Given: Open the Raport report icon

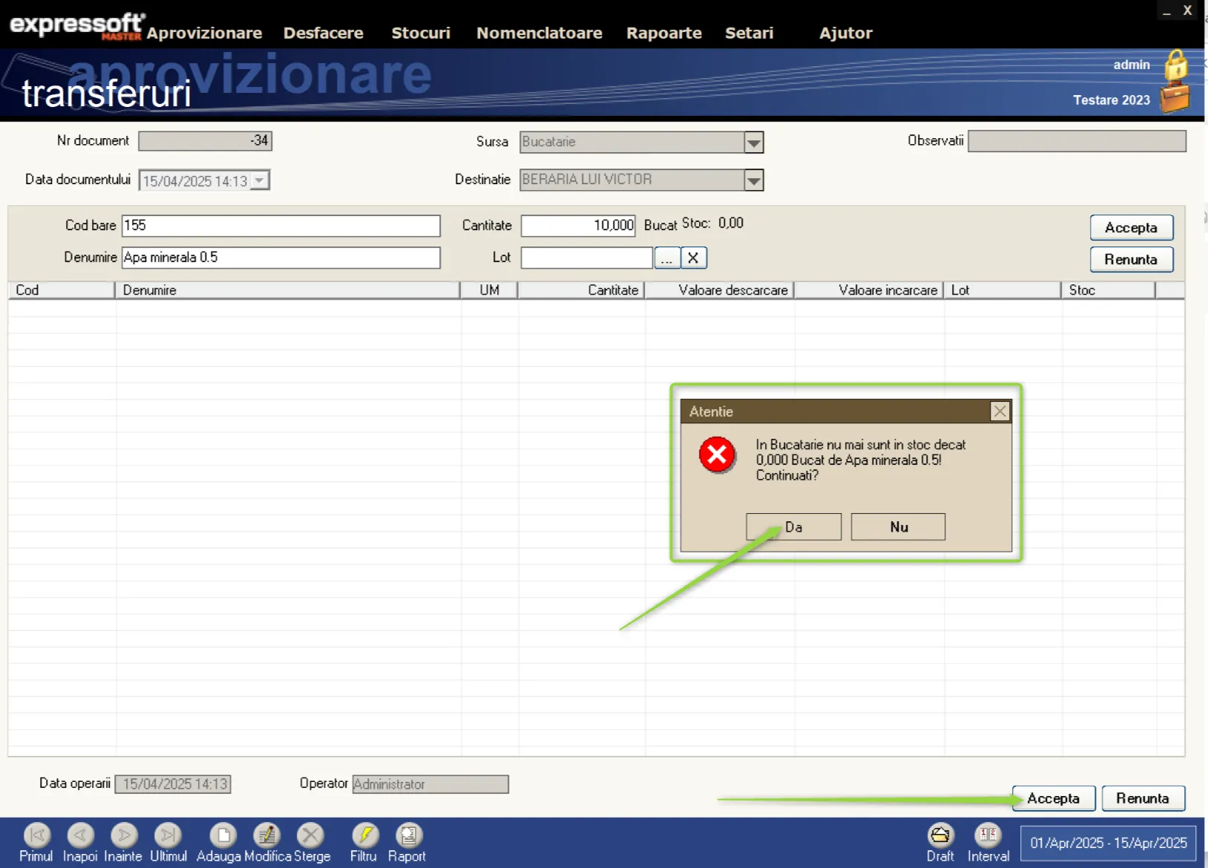Looking at the screenshot, I should click(x=408, y=835).
